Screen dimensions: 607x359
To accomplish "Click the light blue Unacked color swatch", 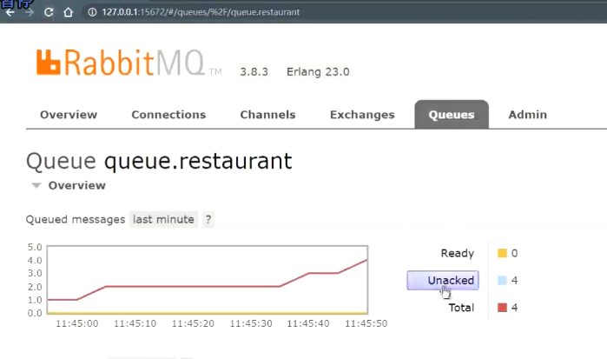I will pyautogui.click(x=502, y=280).
